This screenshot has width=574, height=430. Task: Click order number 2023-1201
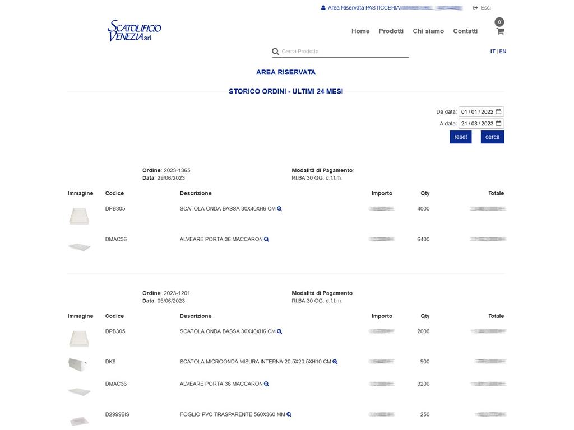(x=177, y=293)
